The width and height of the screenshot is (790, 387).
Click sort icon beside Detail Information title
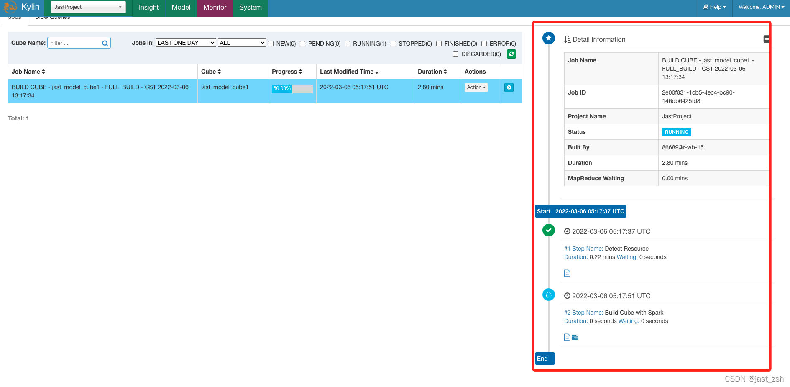(x=568, y=40)
